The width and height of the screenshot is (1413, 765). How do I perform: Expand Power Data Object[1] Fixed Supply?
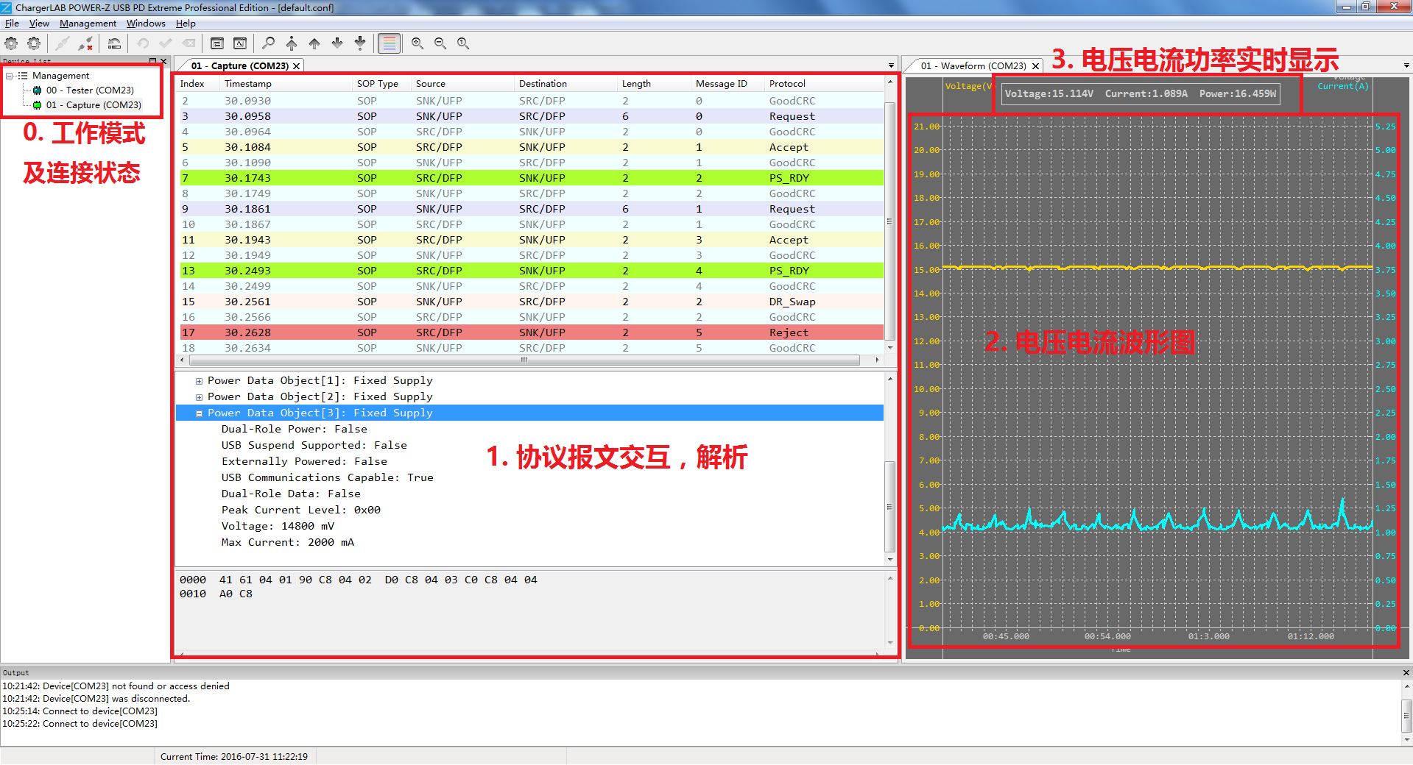point(199,381)
